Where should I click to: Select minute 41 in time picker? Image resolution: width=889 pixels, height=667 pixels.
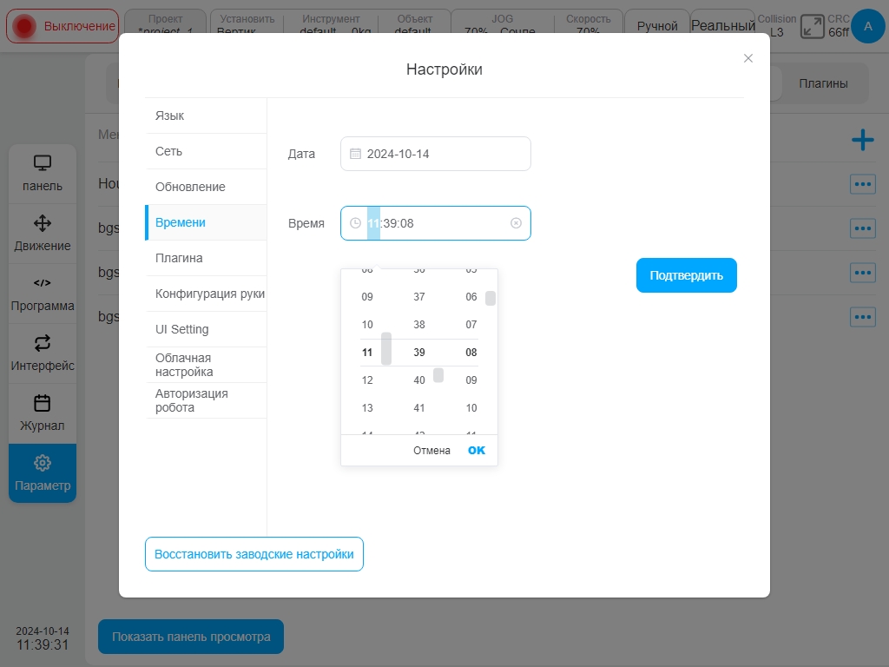click(x=419, y=408)
